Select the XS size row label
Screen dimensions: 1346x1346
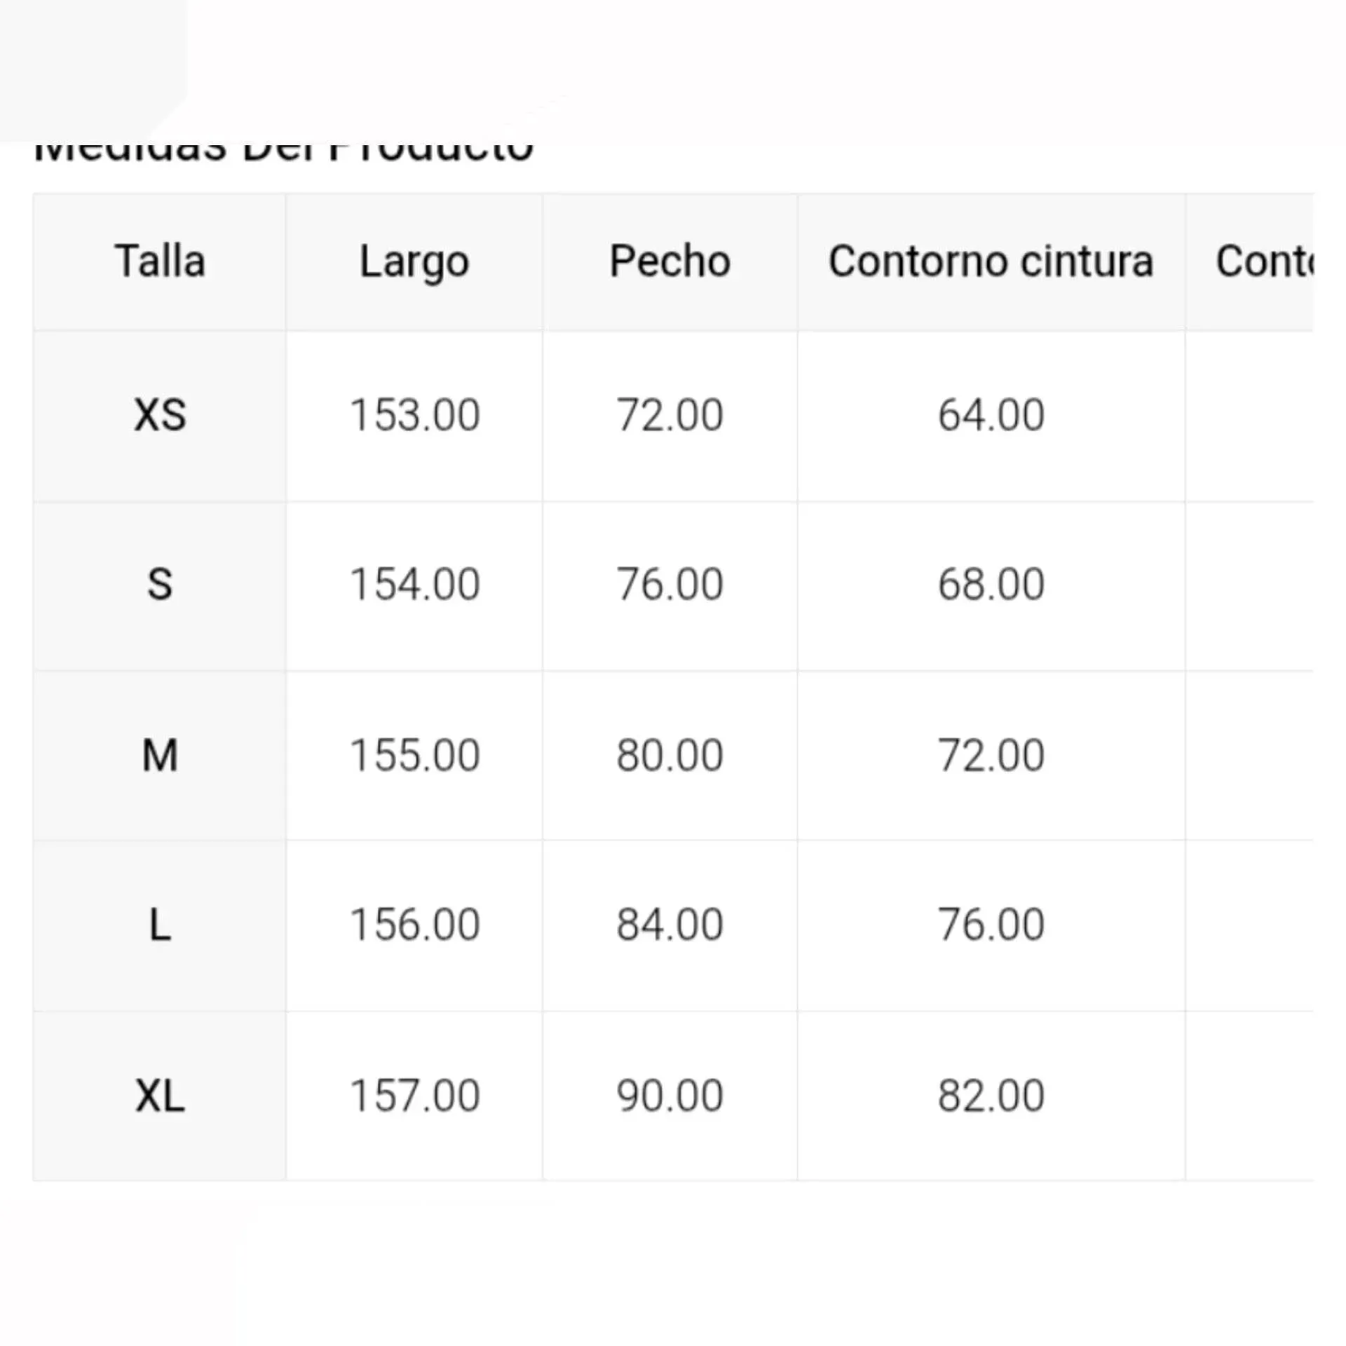[x=160, y=415]
